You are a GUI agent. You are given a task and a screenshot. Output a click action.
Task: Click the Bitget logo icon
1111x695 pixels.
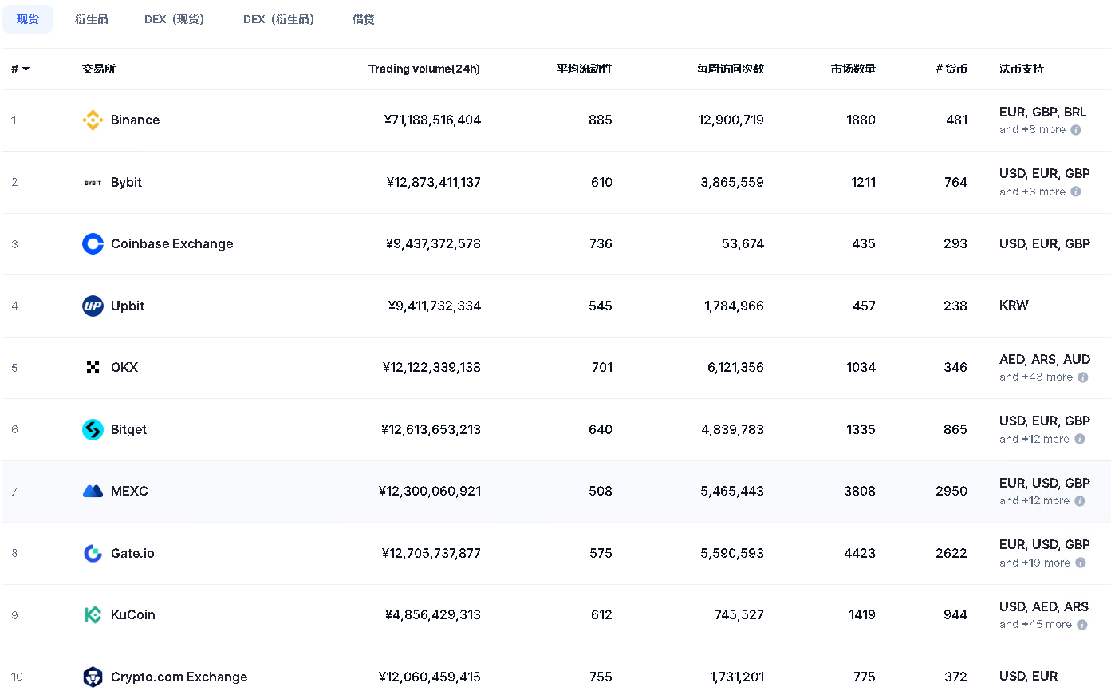pyautogui.click(x=93, y=430)
